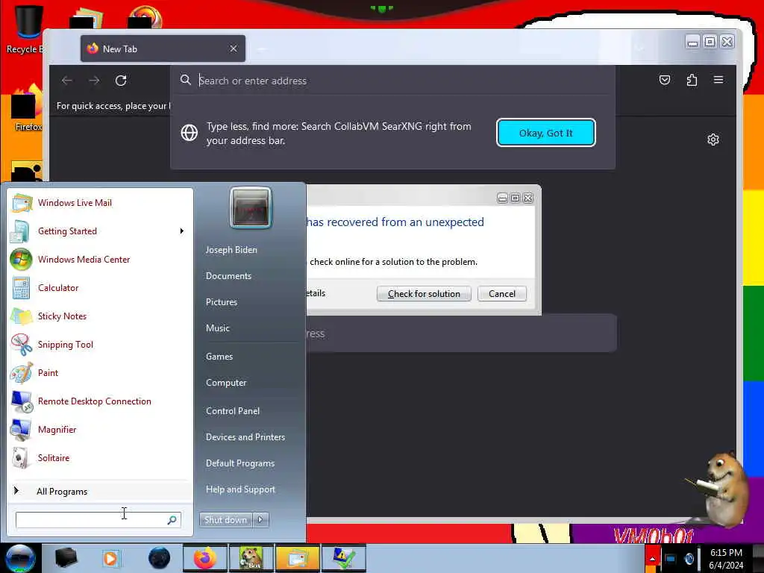Show hidden system tray icons
764x573 pixels.
(x=652, y=559)
